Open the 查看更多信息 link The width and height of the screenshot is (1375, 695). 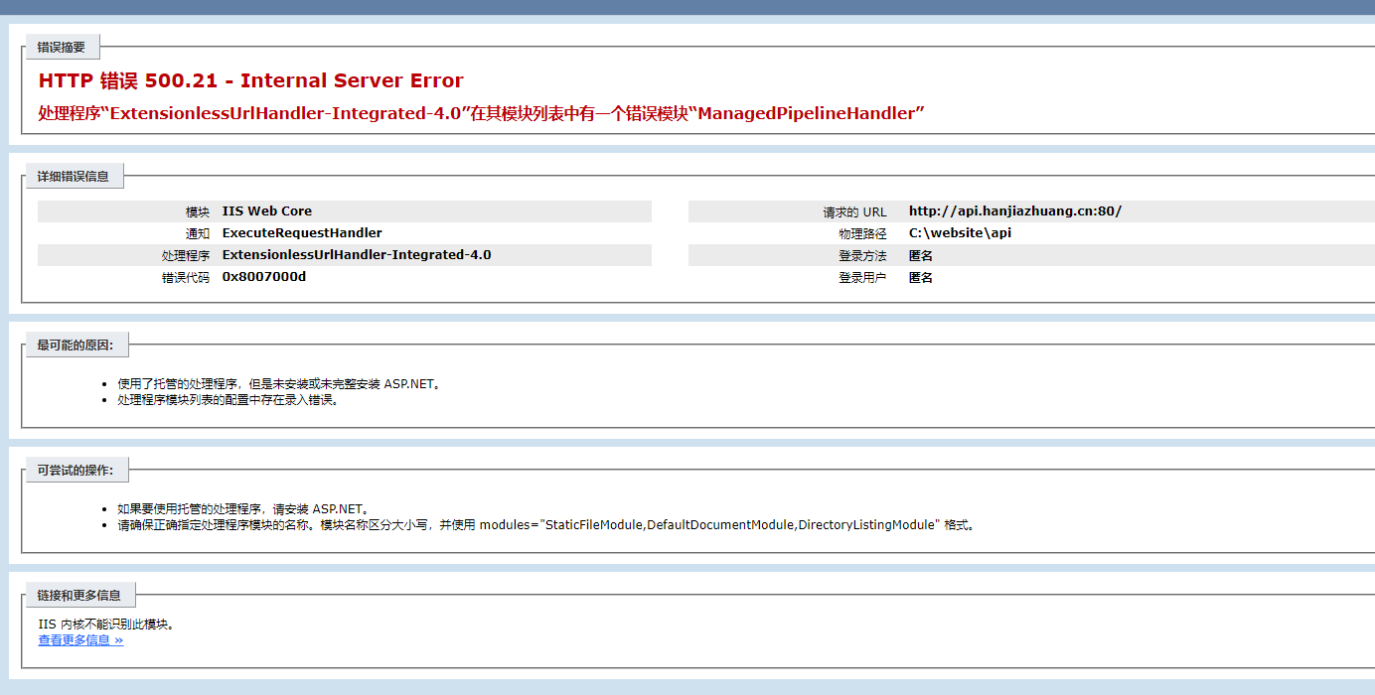coord(80,640)
